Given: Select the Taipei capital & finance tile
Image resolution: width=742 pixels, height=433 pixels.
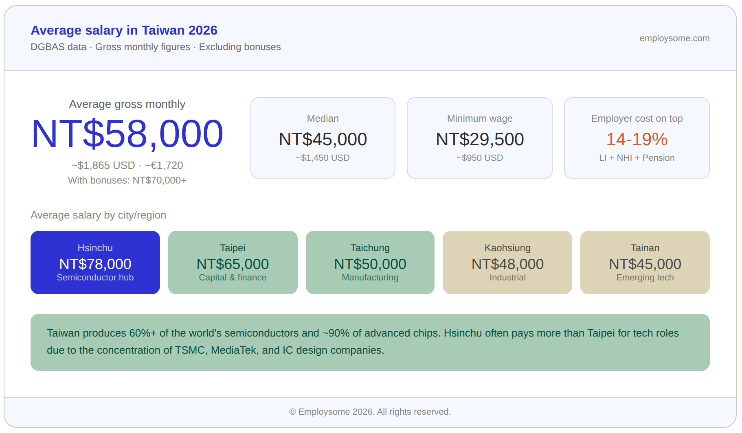Looking at the screenshot, I should [x=233, y=262].
